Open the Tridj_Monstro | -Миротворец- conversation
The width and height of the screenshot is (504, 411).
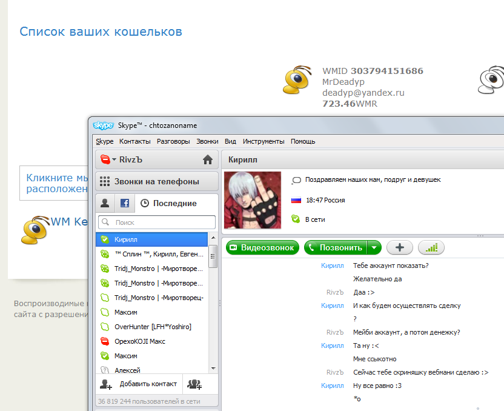[151, 298]
